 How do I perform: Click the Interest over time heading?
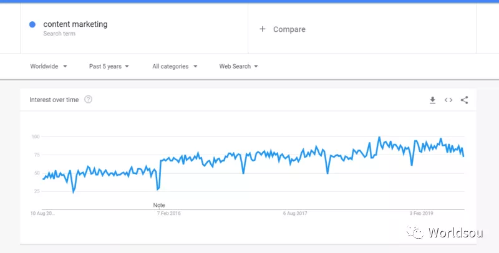coord(54,100)
